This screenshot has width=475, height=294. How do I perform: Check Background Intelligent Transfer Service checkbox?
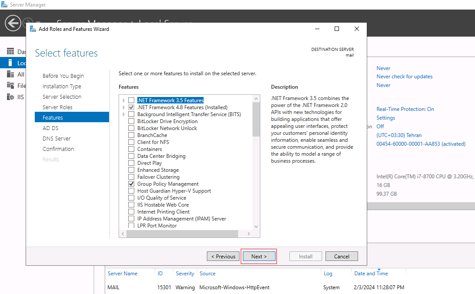[131, 114]
